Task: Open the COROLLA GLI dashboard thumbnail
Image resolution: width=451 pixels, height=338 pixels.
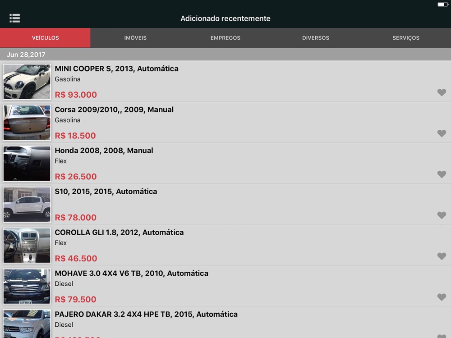Action: pos(27,246)
